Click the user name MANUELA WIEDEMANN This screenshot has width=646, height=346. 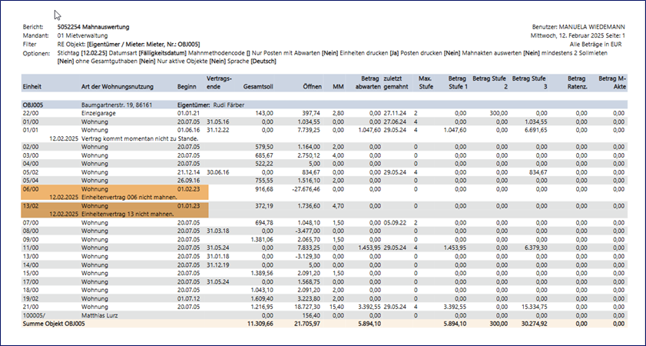click(592, 27)
